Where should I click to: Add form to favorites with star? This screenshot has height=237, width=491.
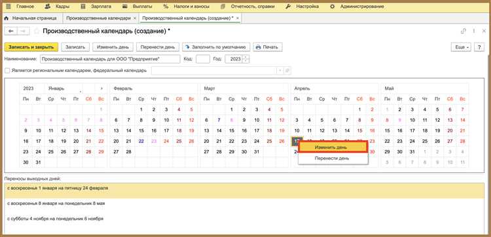37,31
